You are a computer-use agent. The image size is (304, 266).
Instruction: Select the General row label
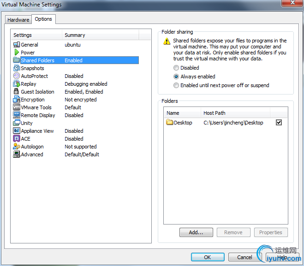(x=30, y=45)
